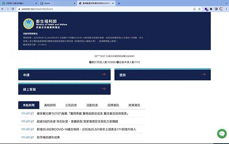The image size is (229, 144).
Task: Click the 申請 button
Action: pos(64,74)
